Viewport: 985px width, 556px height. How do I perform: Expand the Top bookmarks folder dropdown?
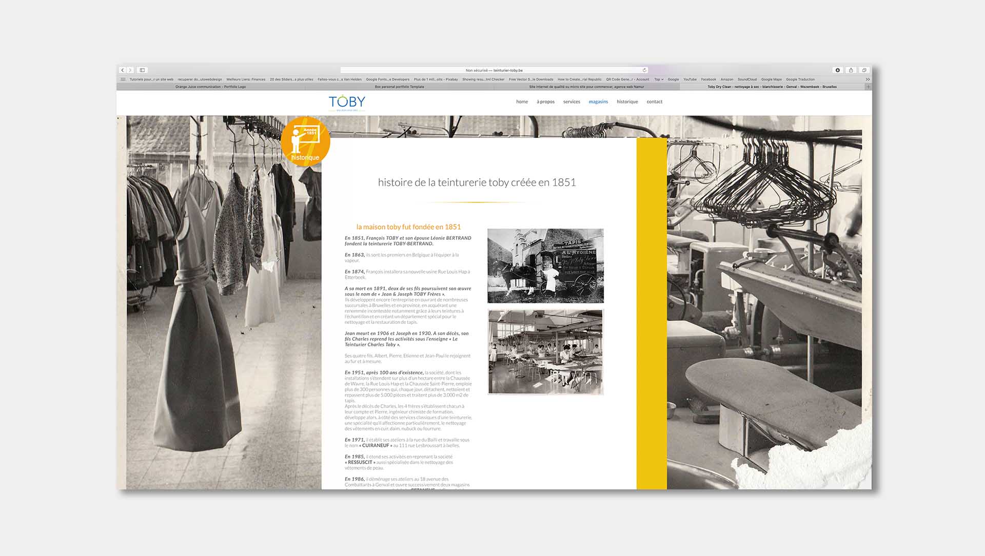coord(659,79)
